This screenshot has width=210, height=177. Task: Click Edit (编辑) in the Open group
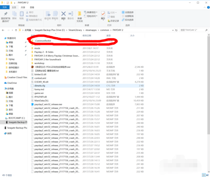111,16
